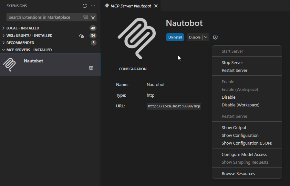Click the Disable button
The height and width of the screenshot is (186, 290).
pos(194,37)
